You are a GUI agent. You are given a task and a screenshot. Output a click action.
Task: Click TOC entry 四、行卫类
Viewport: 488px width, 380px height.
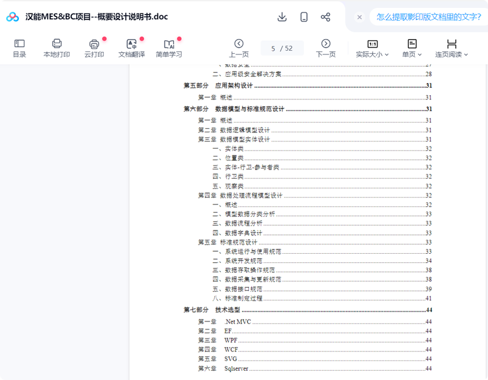(322, 177)
